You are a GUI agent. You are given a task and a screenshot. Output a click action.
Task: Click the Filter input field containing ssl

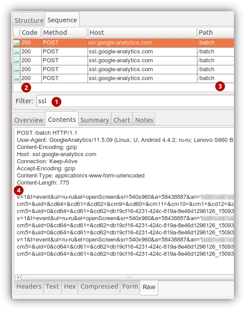click(135, 101)
